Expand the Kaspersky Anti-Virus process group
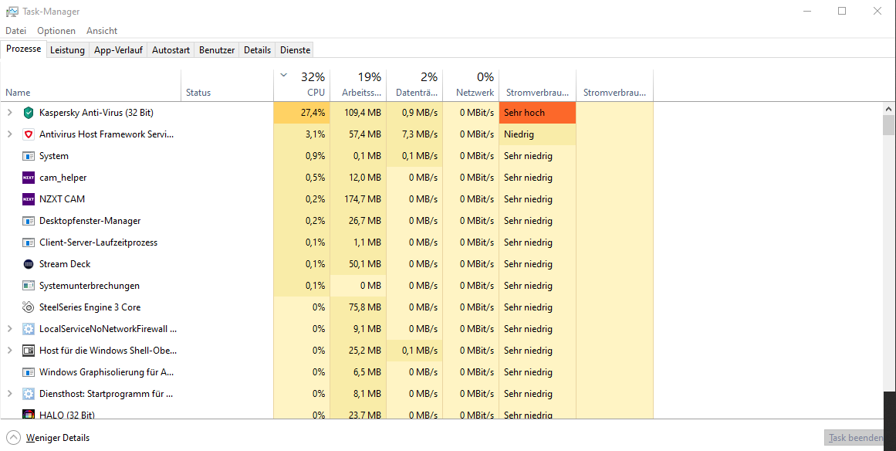This screenshot has width=896, height=451. tap(9, 113)
